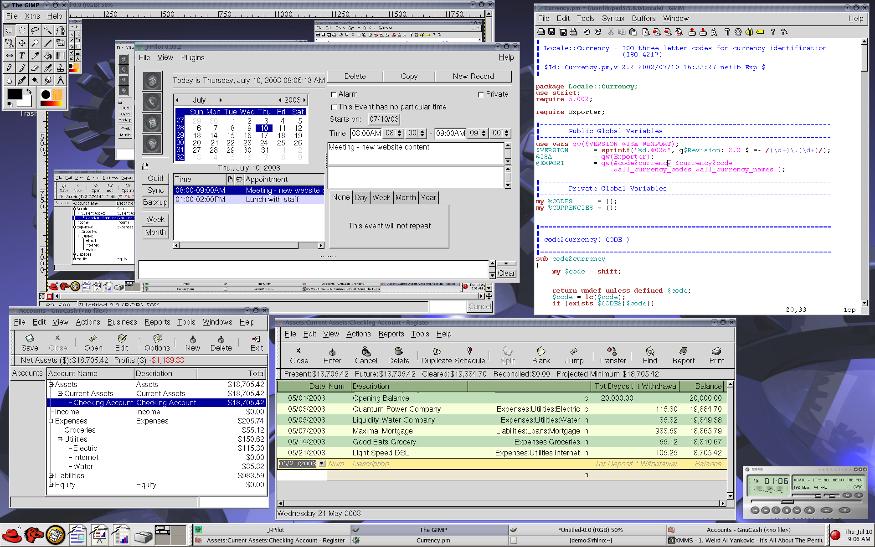Check 'This Event has no particular time'
Screen dimensions: 875x547
click(334, 108)
